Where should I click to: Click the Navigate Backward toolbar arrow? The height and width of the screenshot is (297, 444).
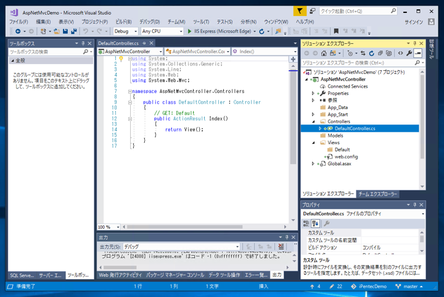18,31
